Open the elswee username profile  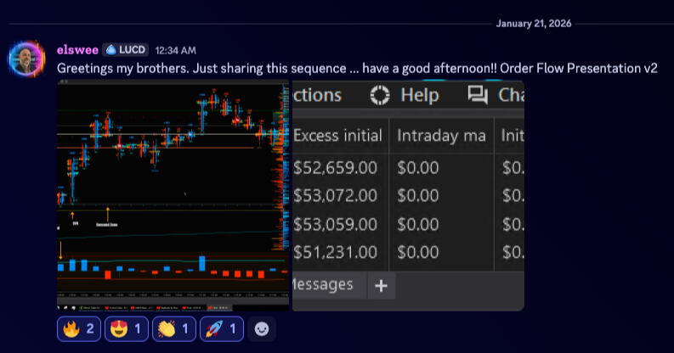tap(76, 50)
